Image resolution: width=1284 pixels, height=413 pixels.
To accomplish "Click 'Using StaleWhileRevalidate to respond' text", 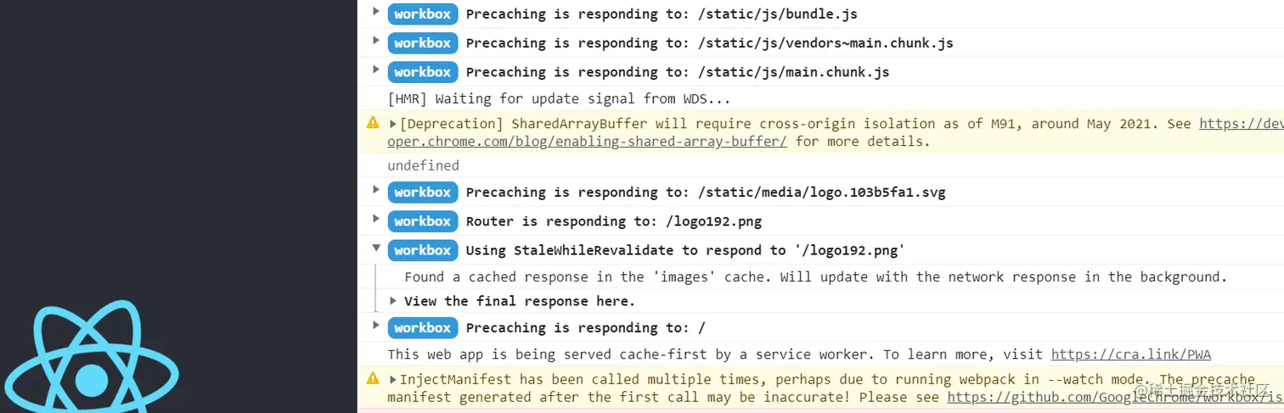I will click(x=685, y=250).
